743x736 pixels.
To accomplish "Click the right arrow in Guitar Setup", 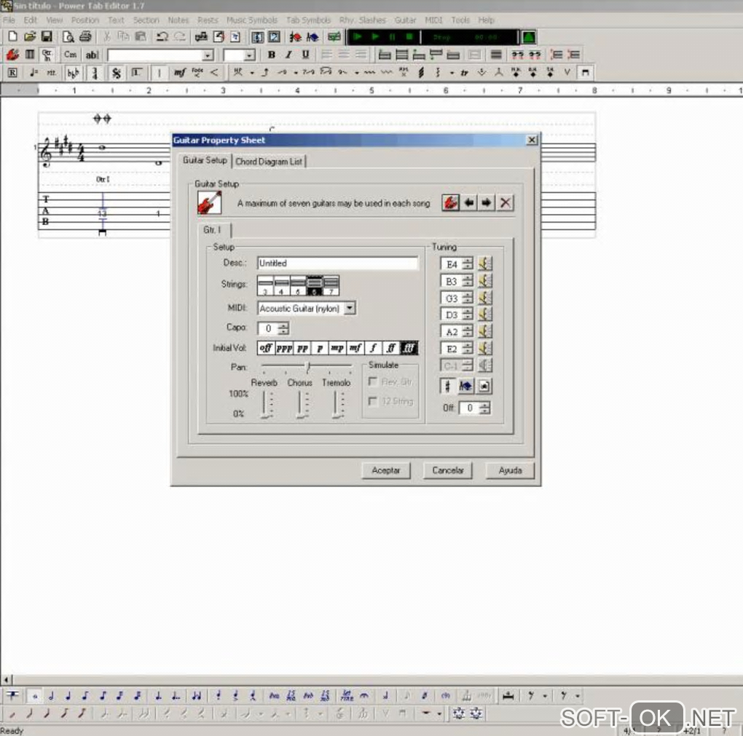I will click(x=487, y=202).
